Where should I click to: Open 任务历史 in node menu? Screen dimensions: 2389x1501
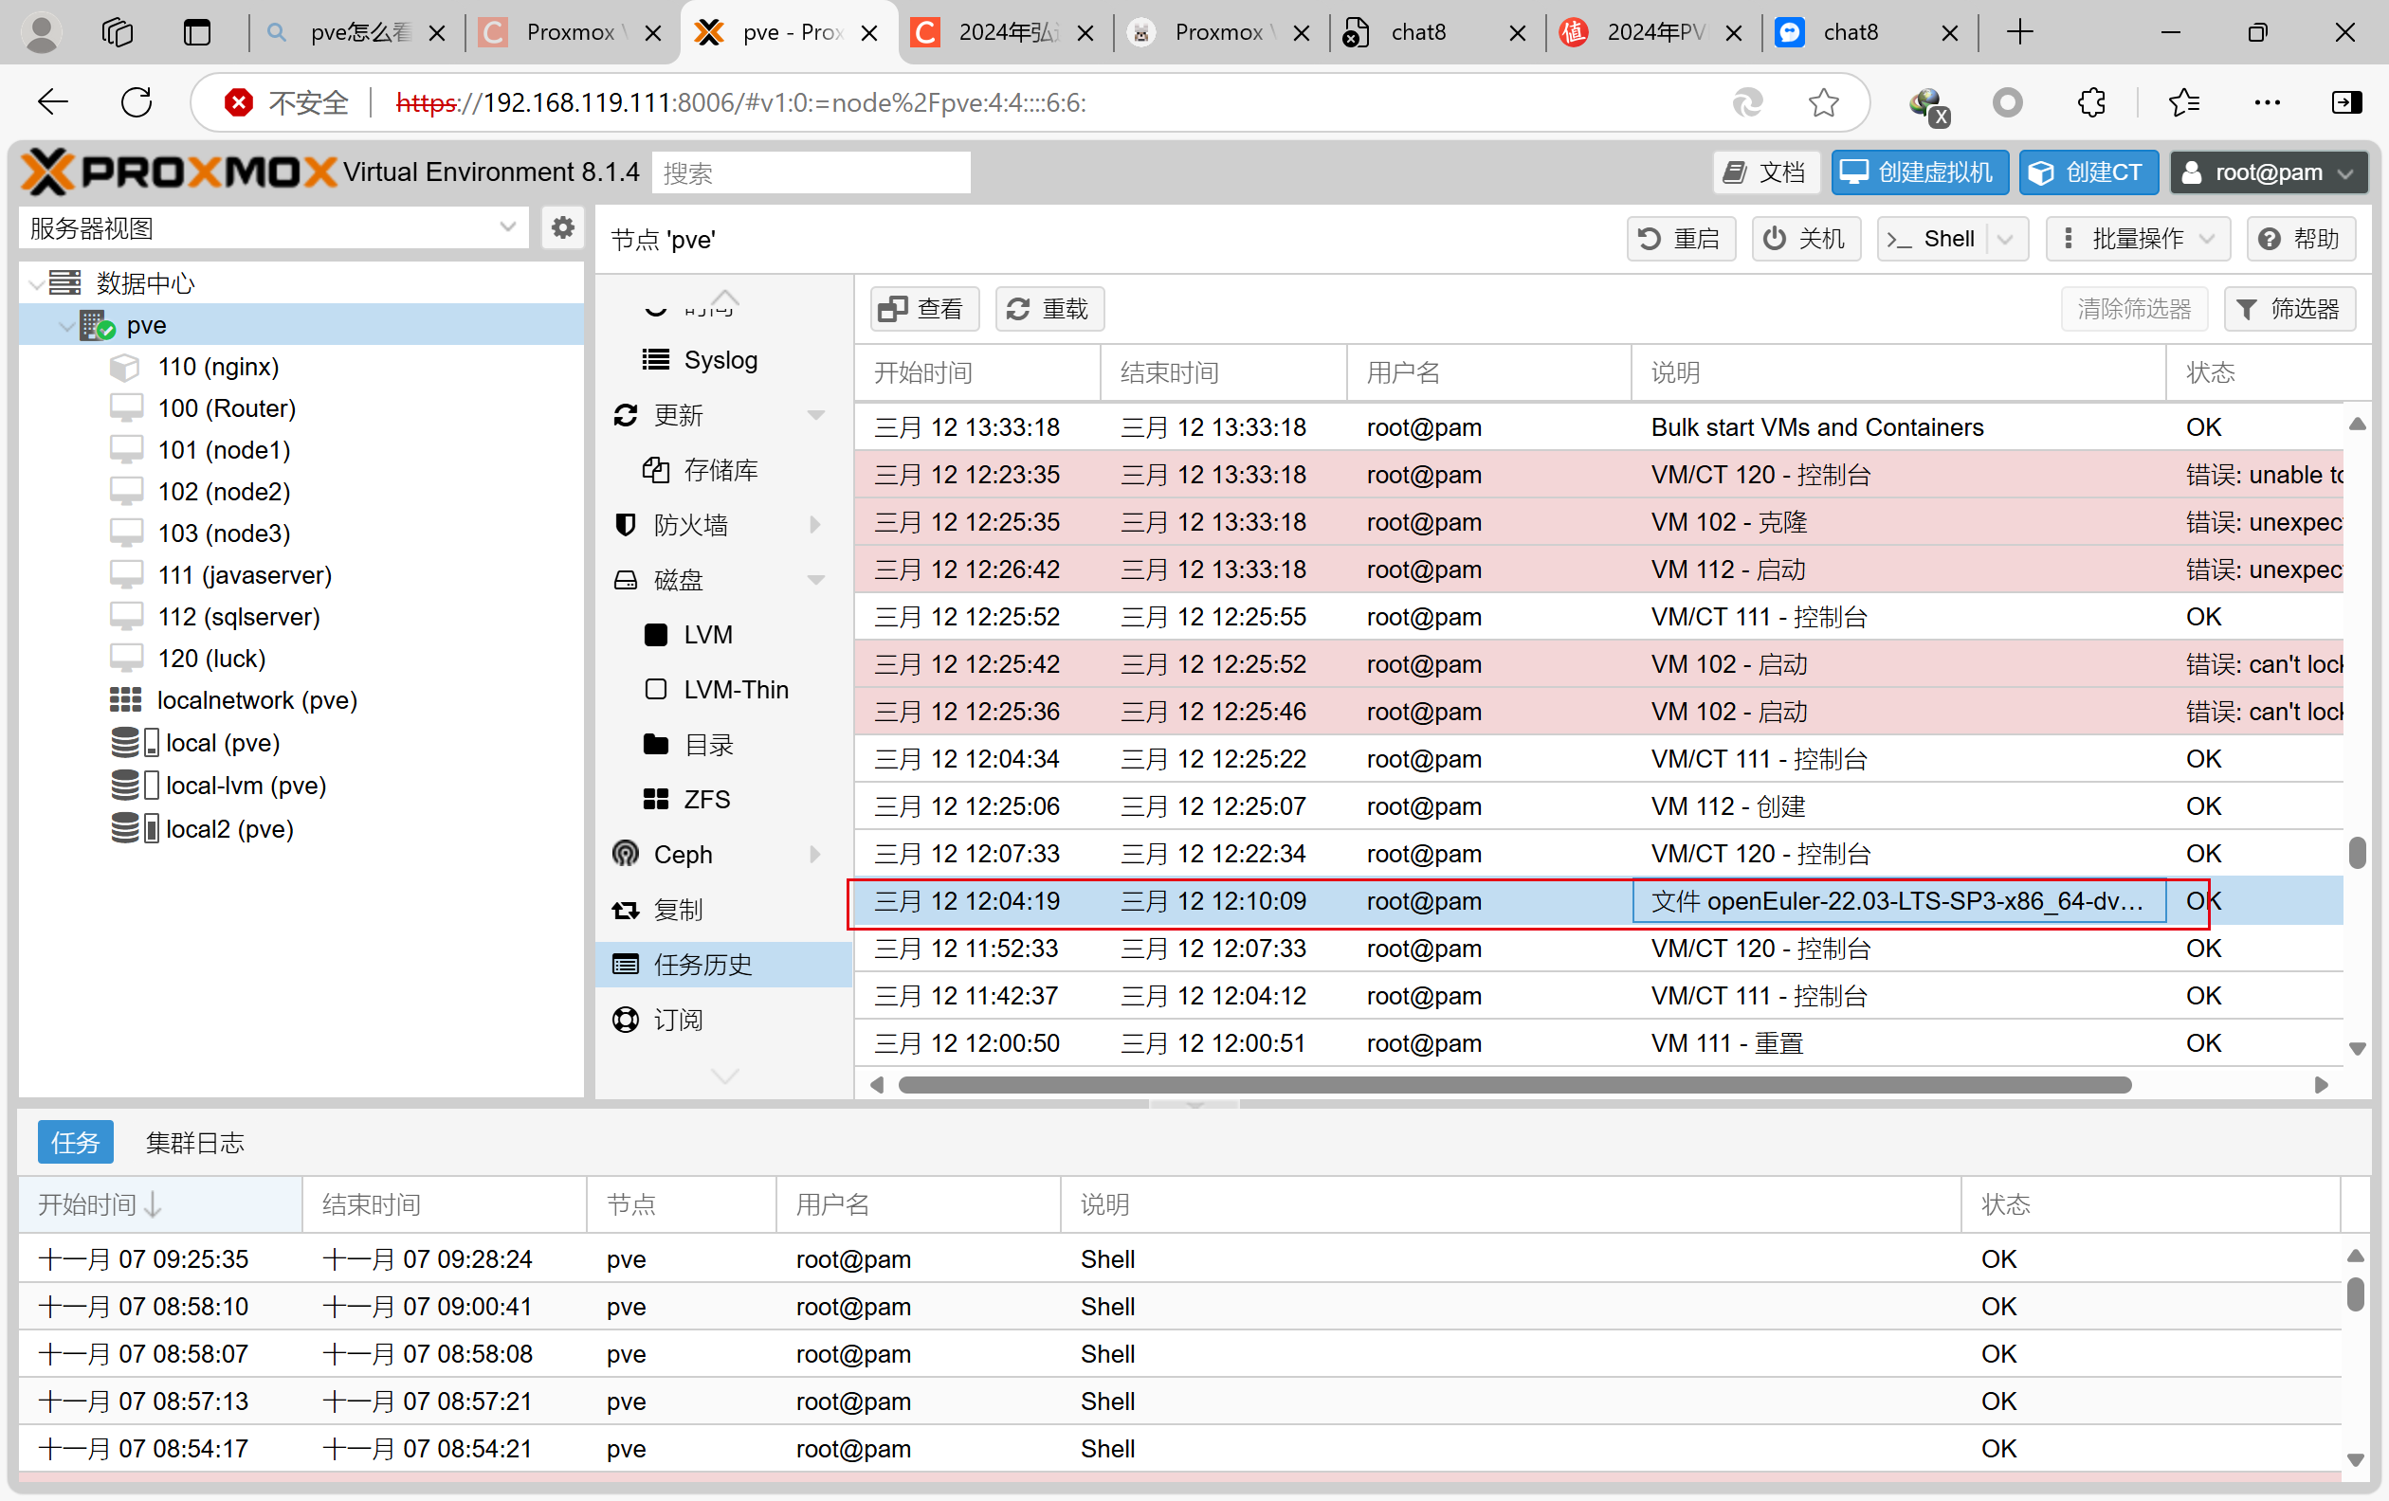[702, 964]
